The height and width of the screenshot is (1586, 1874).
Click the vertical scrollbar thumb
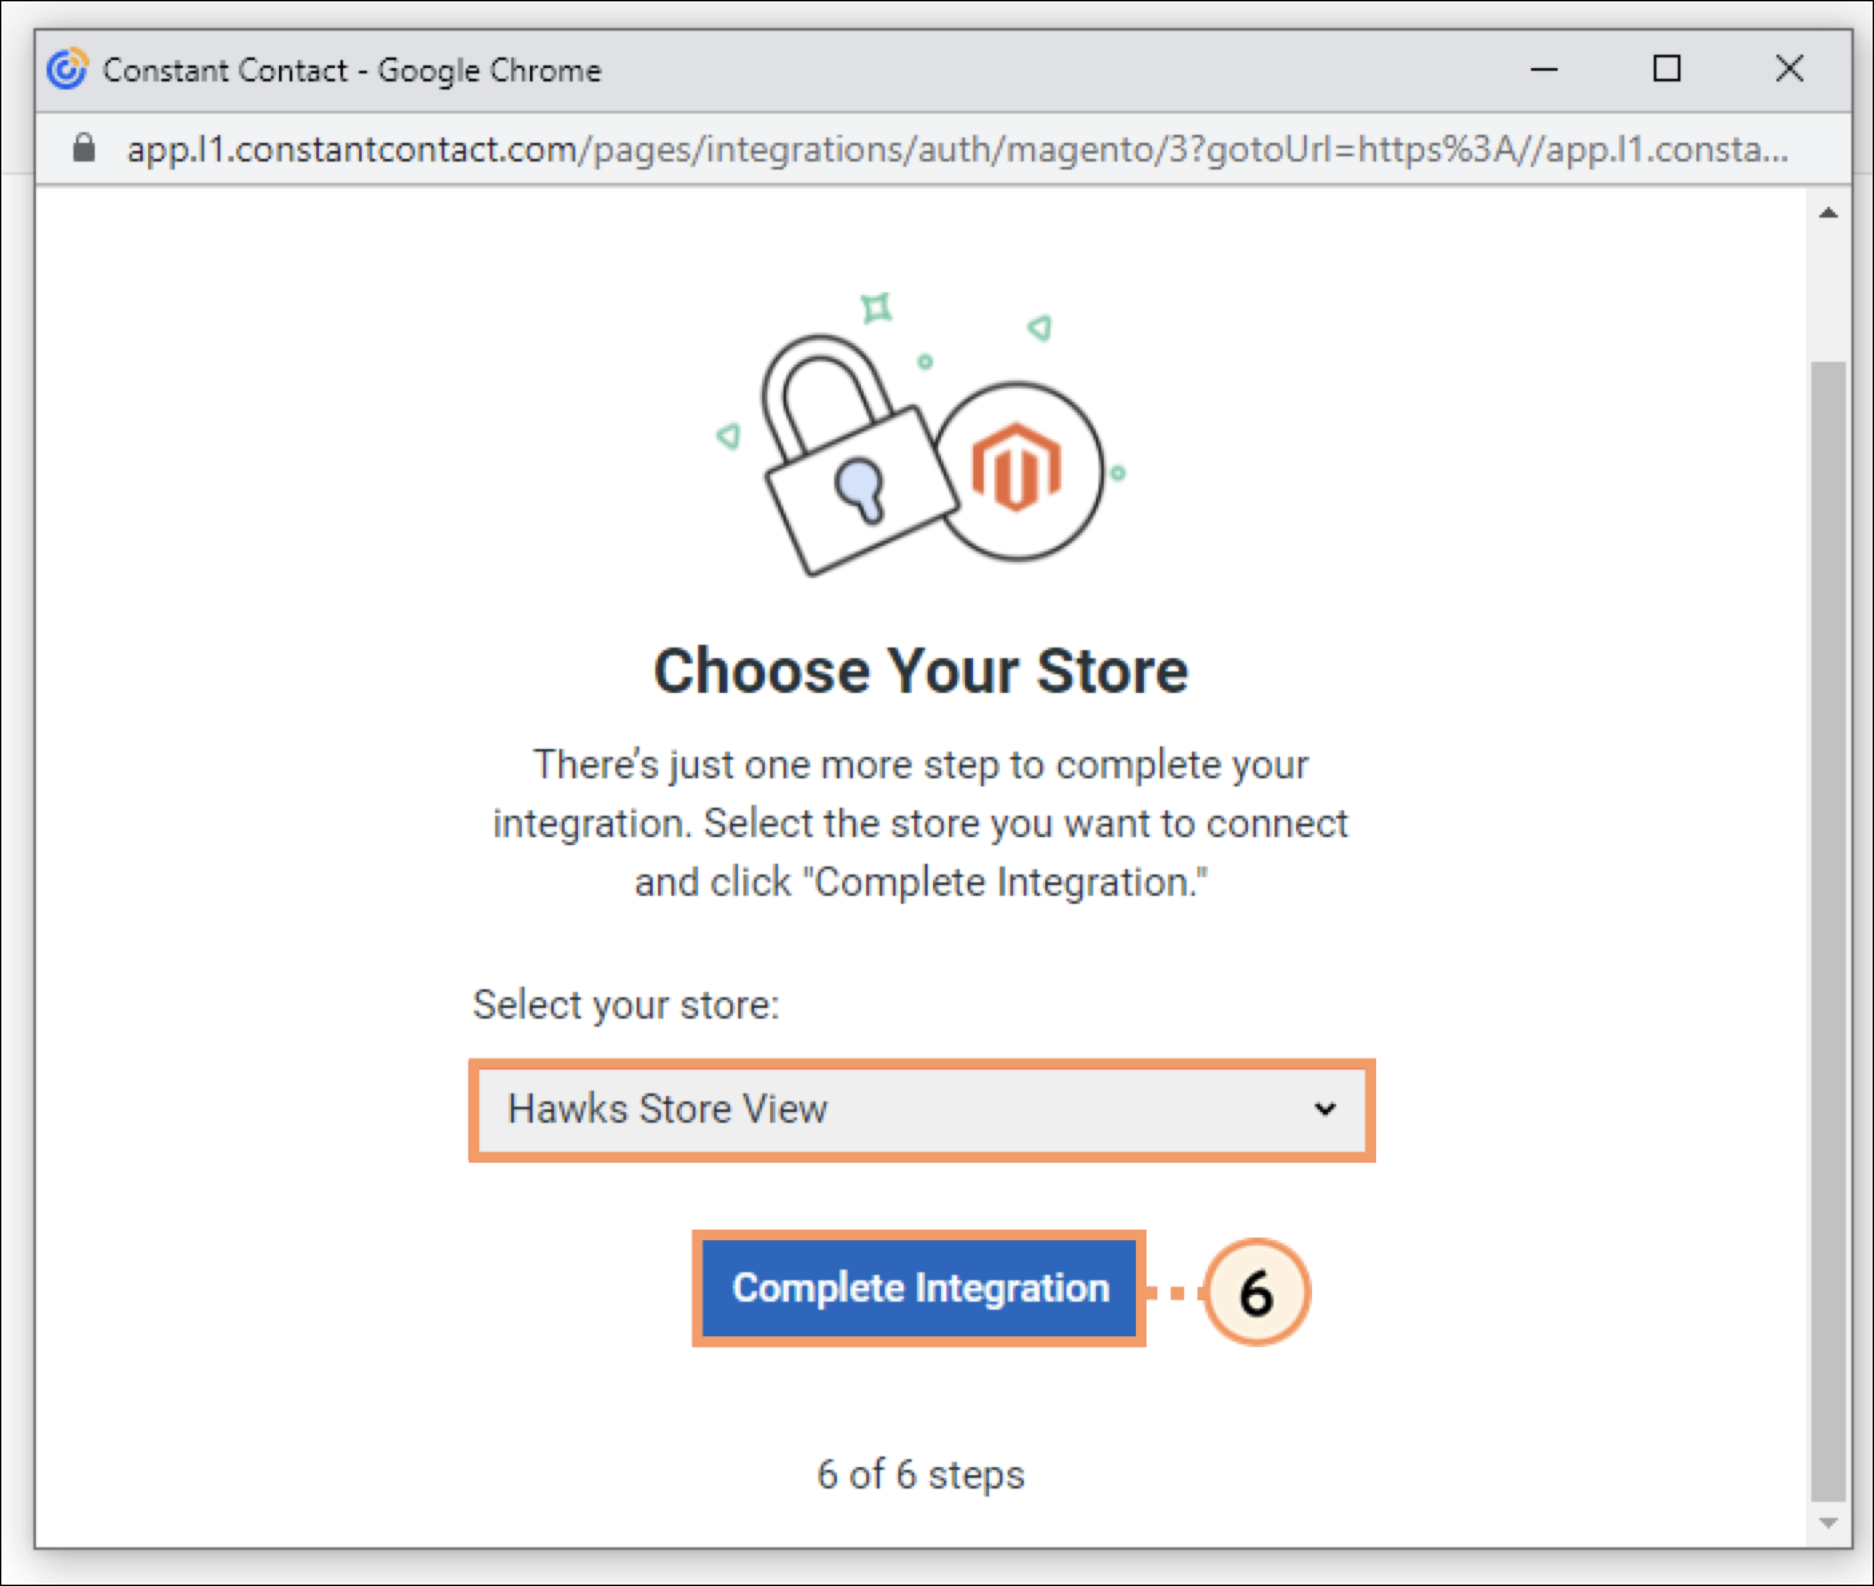coord(1828,931)
